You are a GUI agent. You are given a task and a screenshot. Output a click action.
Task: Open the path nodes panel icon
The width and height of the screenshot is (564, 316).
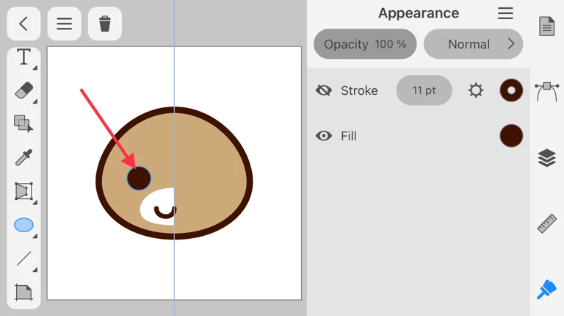point(546,92)
